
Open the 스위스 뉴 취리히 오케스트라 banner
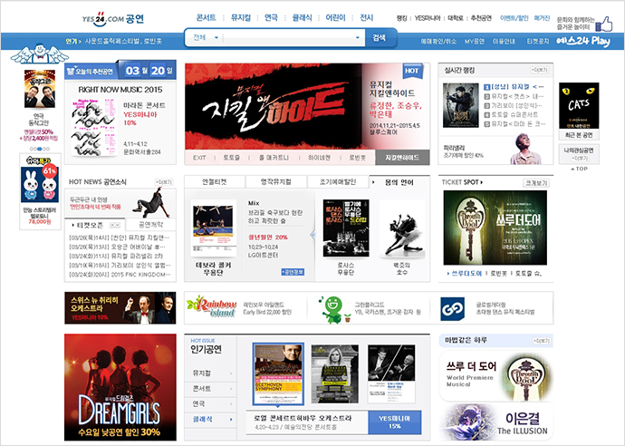[120, 308]
